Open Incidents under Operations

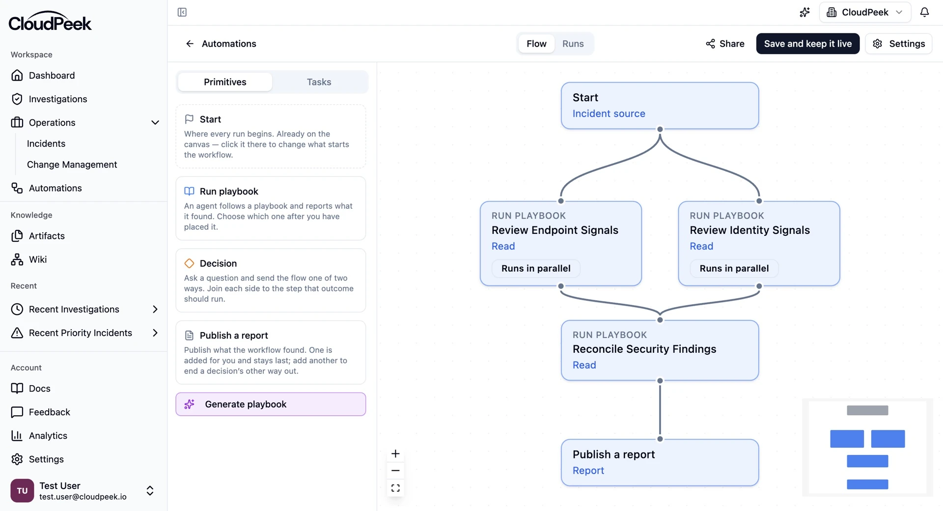46,143
